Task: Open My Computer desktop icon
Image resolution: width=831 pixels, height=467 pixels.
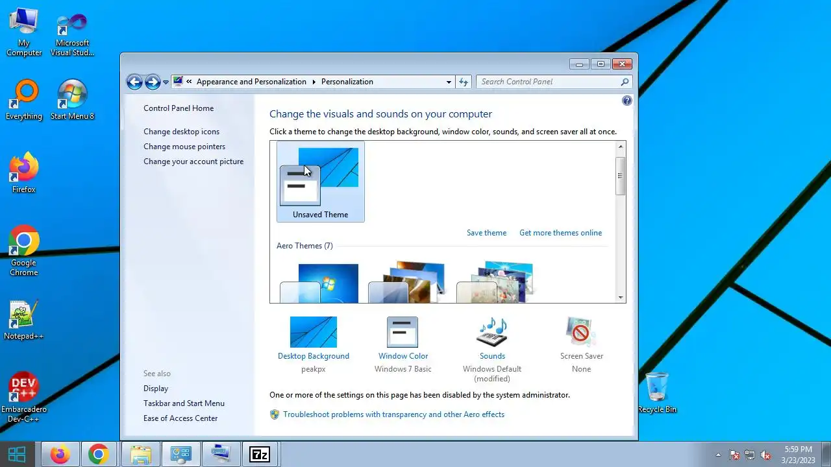Action: 24,32
